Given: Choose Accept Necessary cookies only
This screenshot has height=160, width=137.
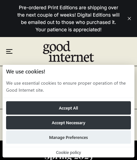Looking at the screenshot, I should 68,123.
